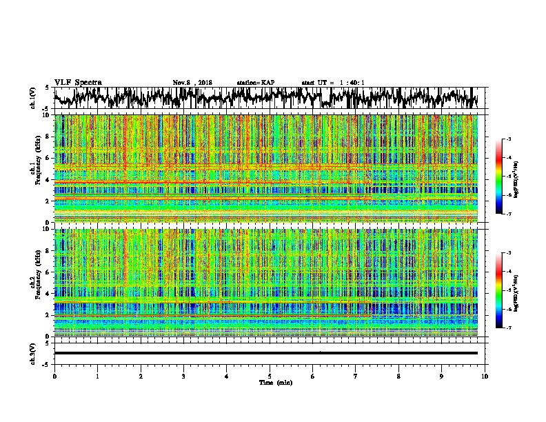Click time axis tick label 4

pos(227,376)
